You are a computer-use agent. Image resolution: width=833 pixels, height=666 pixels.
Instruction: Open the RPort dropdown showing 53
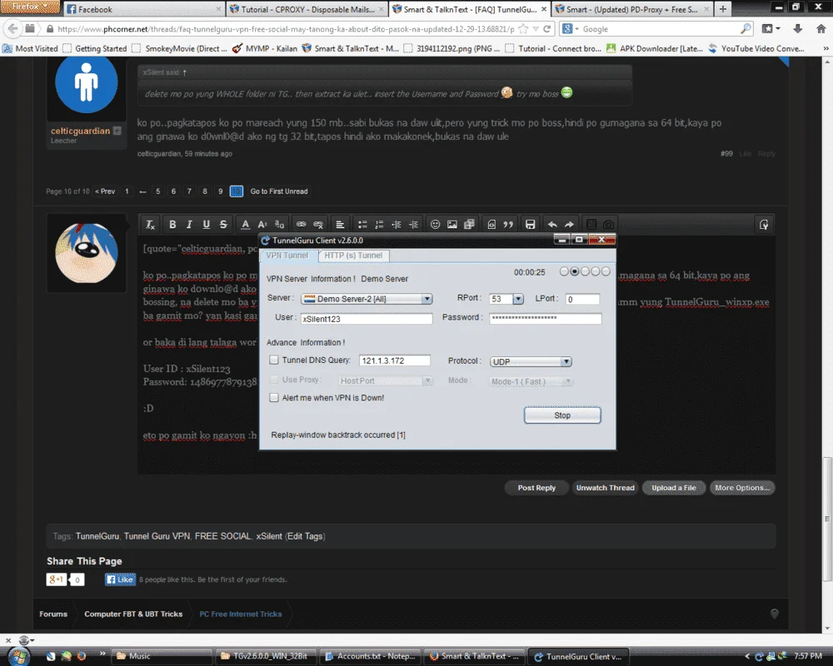pos(506,299)
